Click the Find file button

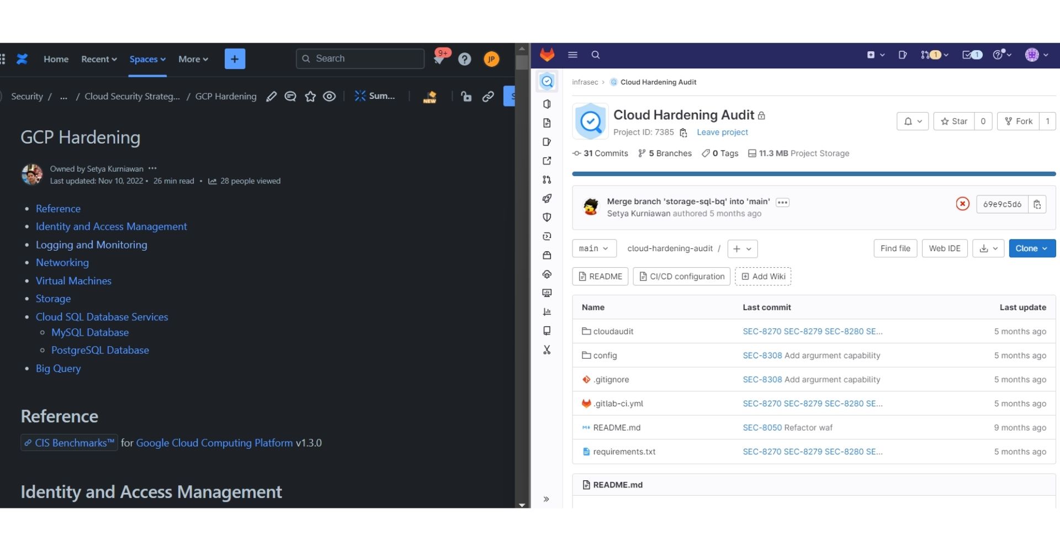[895, 249]
